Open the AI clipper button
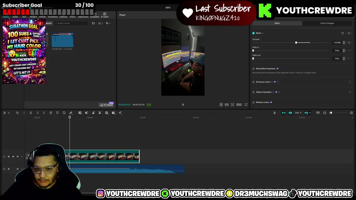Viewport: 356px width, 200px height. [107, 105]
